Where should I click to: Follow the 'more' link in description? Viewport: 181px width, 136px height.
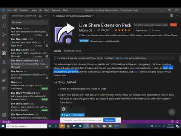[x=136, y=72]
